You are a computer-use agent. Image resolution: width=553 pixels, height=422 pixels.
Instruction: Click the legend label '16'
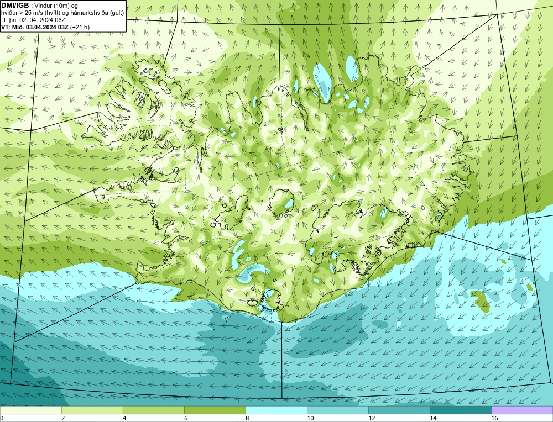(494, 418)
